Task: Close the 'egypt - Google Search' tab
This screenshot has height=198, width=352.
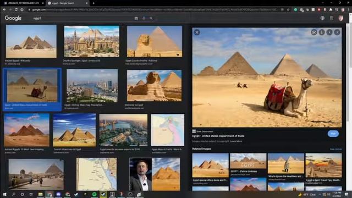Action: (x=87, y=3)
